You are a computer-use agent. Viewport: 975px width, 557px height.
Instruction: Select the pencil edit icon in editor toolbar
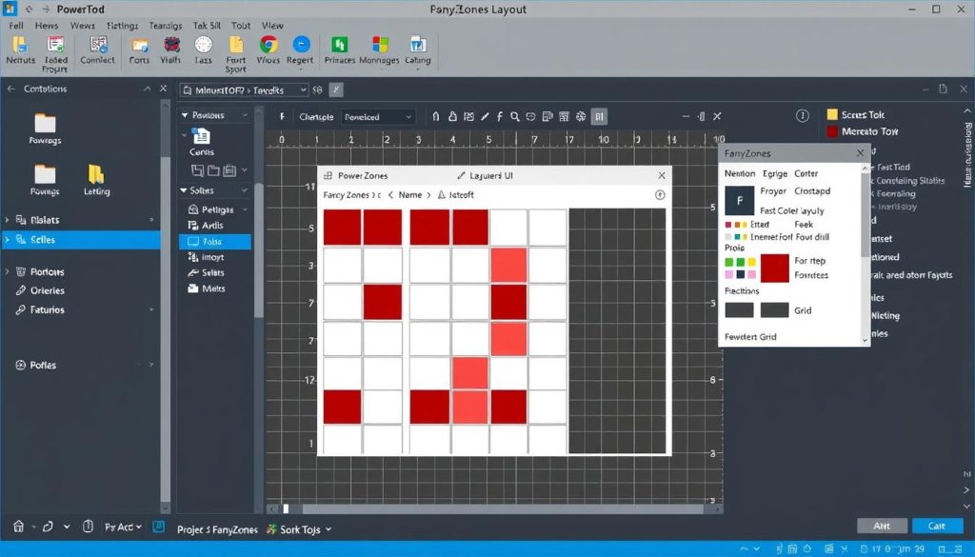[x=485, y=116]
